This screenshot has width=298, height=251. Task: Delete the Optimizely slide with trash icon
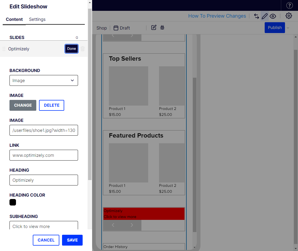[x=83, y=49]
